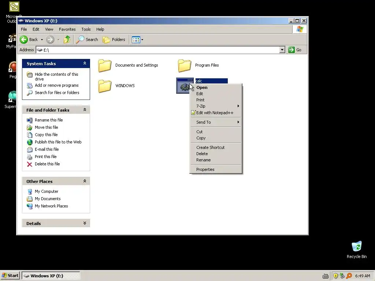375x281 pixels.
Task: Click the Windows XP (E:) taskbar button
Action: [51, 276]
